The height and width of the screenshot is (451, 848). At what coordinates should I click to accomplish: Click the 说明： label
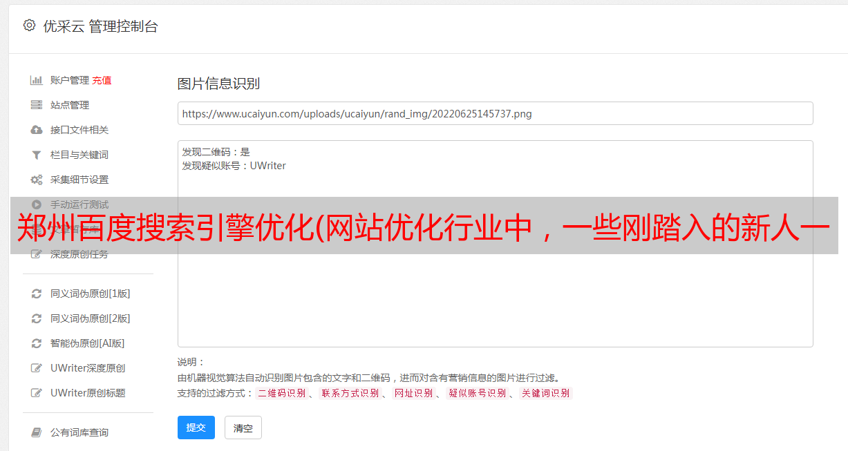191,363
